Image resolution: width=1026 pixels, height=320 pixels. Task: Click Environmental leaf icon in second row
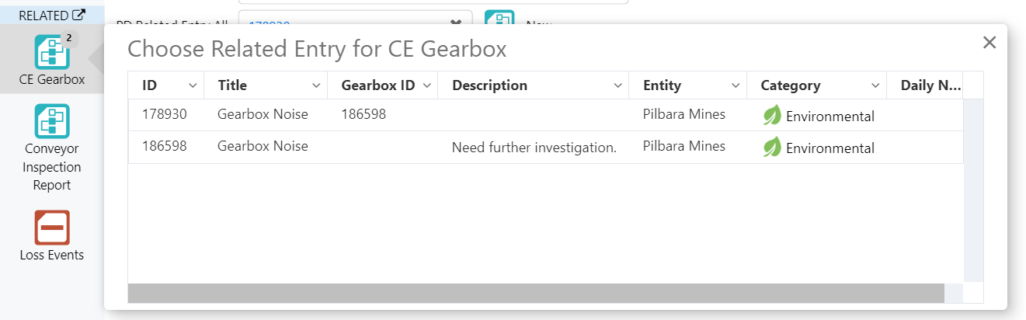tap(772, 148)
